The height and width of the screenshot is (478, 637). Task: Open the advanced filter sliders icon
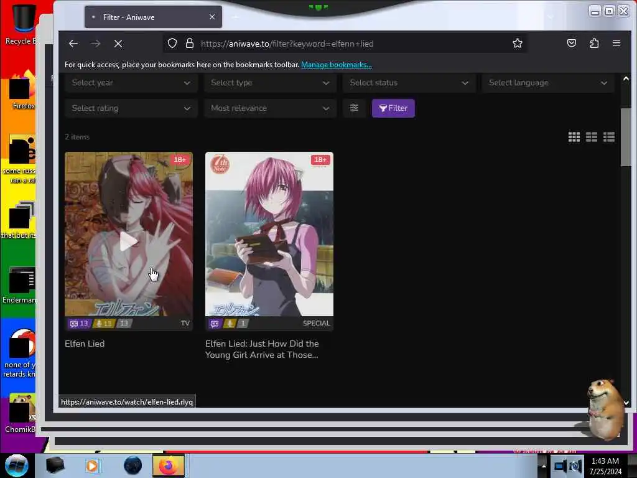tap(354, 108)
